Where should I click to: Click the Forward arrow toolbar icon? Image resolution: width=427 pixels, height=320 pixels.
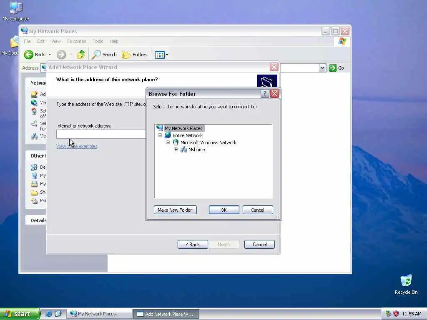(x=61, y=55)
